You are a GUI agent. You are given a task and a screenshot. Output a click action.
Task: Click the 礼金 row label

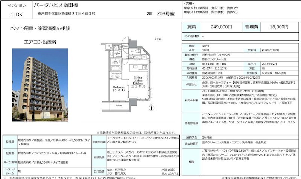click(192, 50)
